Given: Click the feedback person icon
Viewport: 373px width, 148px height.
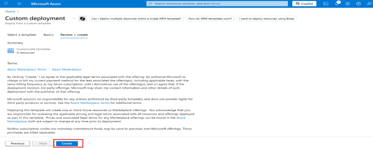Looking at the screenshot, I should click(368, 4).
